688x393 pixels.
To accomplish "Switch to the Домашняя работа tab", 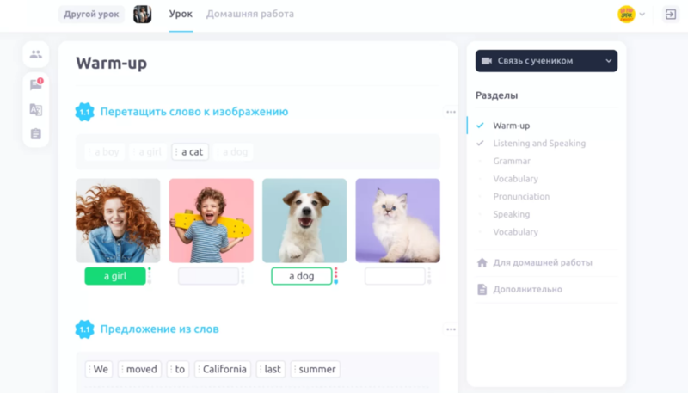I will [x=249, y=15].
